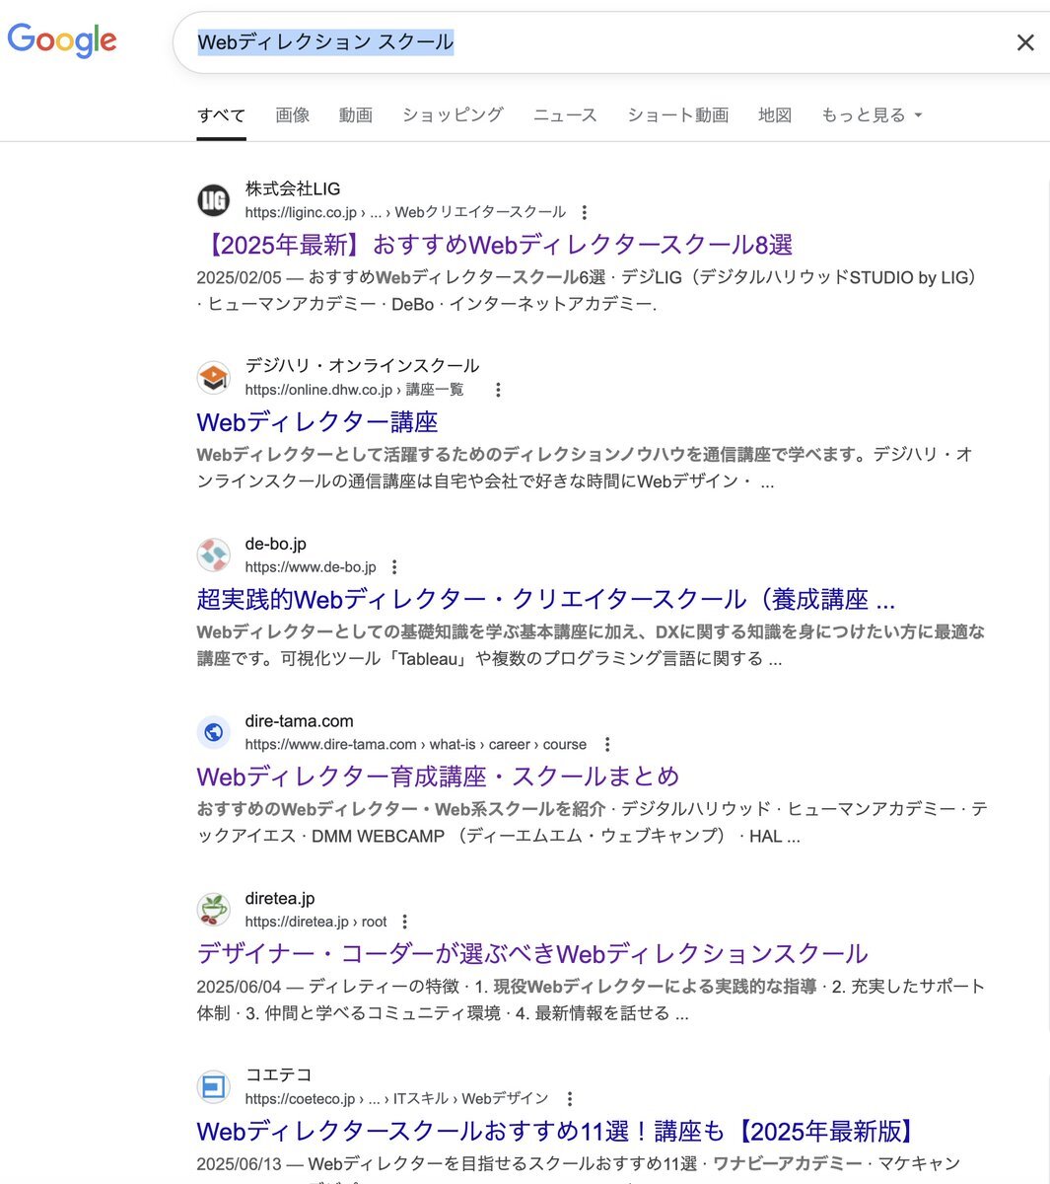Click the コエテコ favicon
1050x1184 pixels.
click(214, 1086)
